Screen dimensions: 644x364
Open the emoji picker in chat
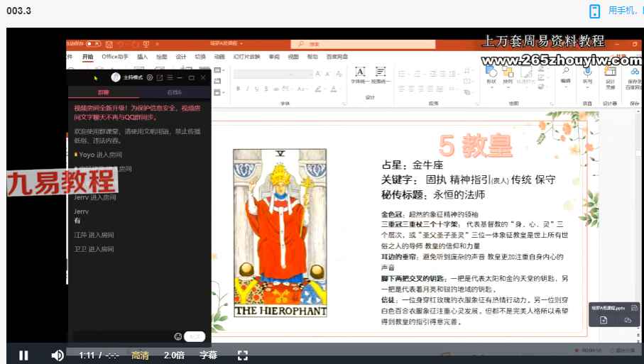[x=178, y=336]
